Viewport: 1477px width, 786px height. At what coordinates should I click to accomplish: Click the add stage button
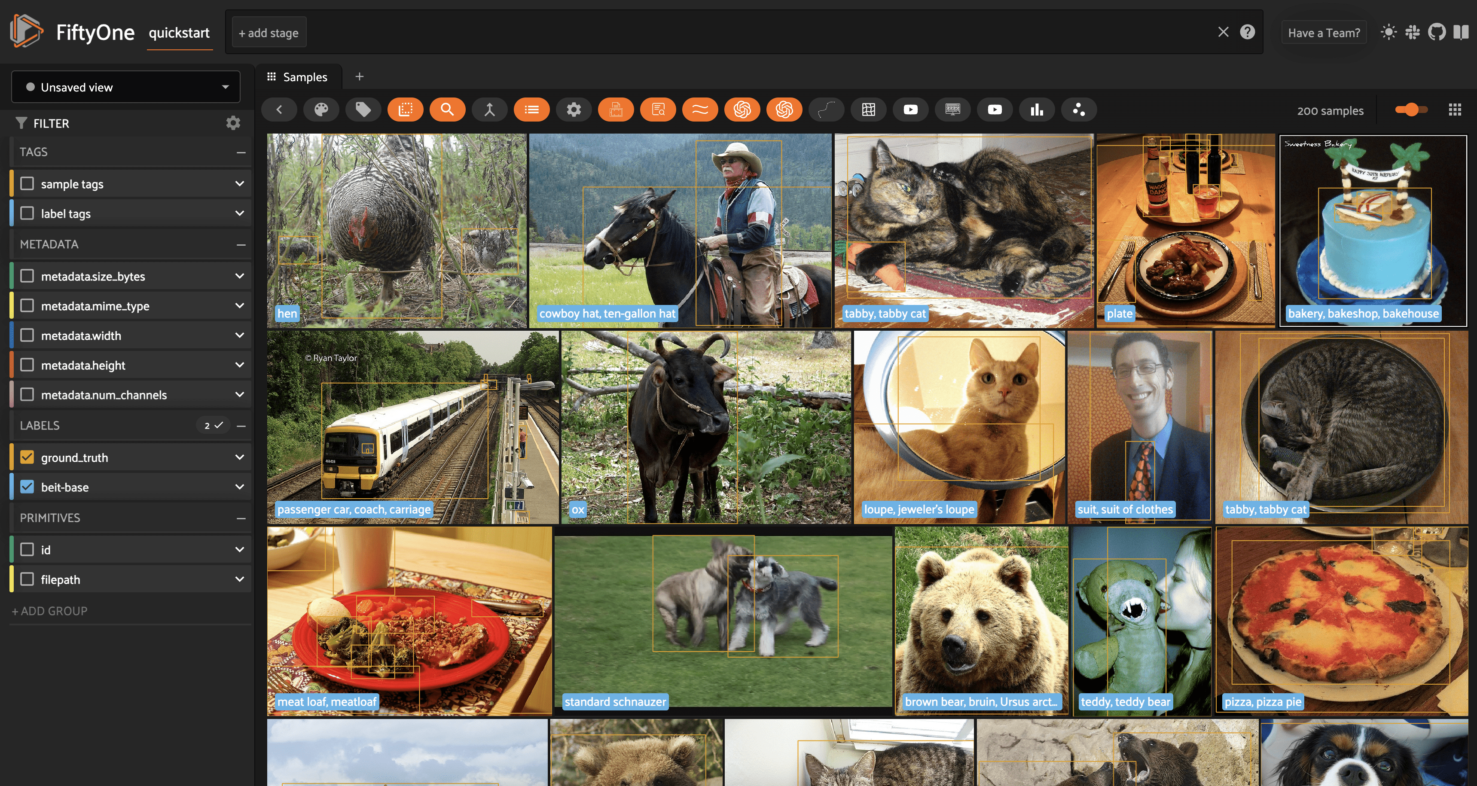pyautogui.click(x=269, y=33)
